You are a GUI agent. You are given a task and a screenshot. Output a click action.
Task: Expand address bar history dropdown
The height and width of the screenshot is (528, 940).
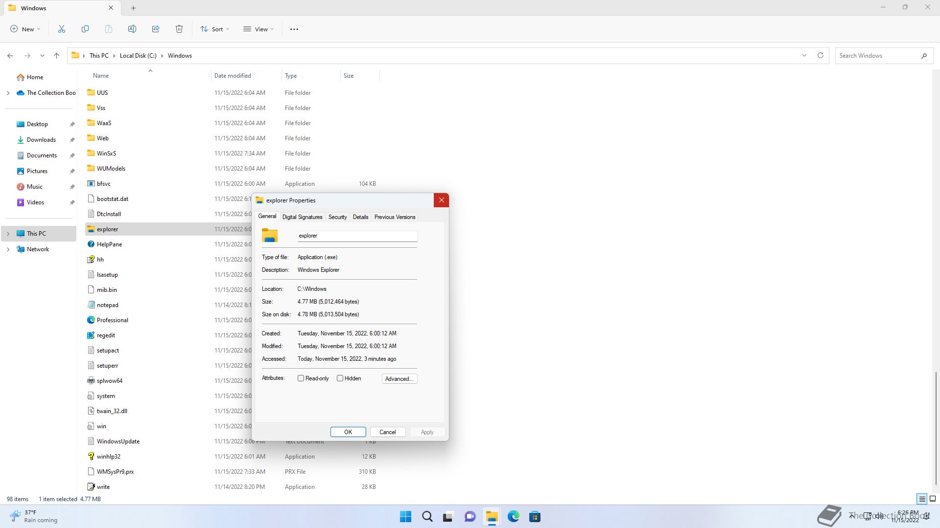tap(804, 55)
